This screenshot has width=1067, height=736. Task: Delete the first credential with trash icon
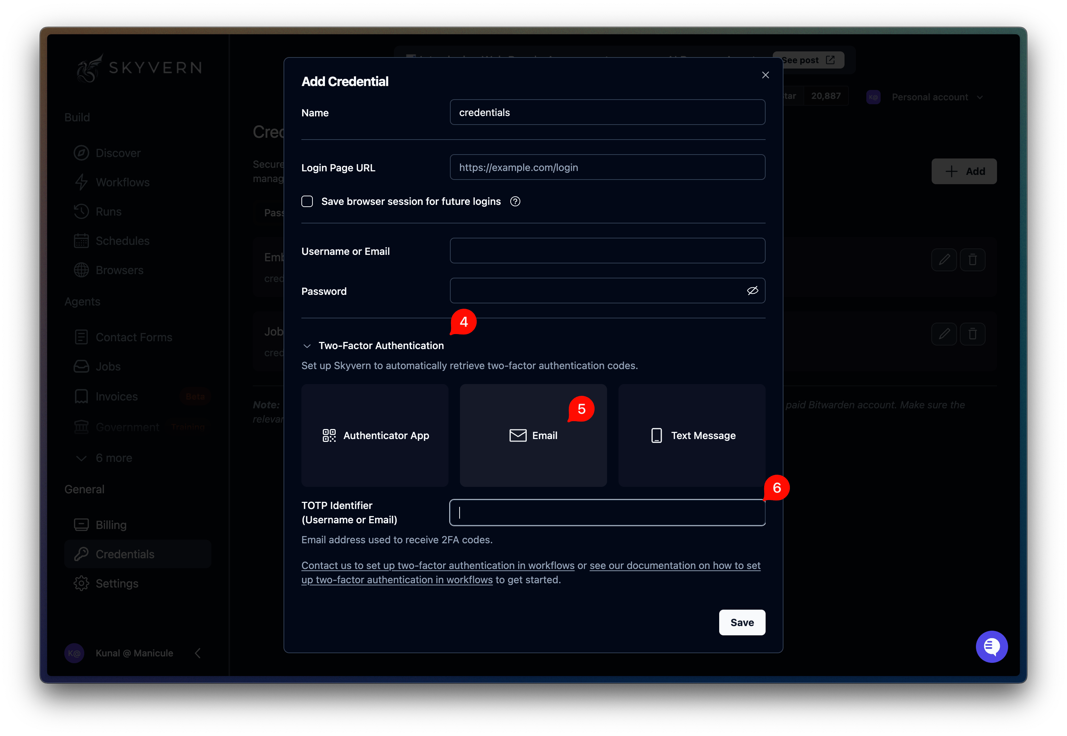click(972, 259)
